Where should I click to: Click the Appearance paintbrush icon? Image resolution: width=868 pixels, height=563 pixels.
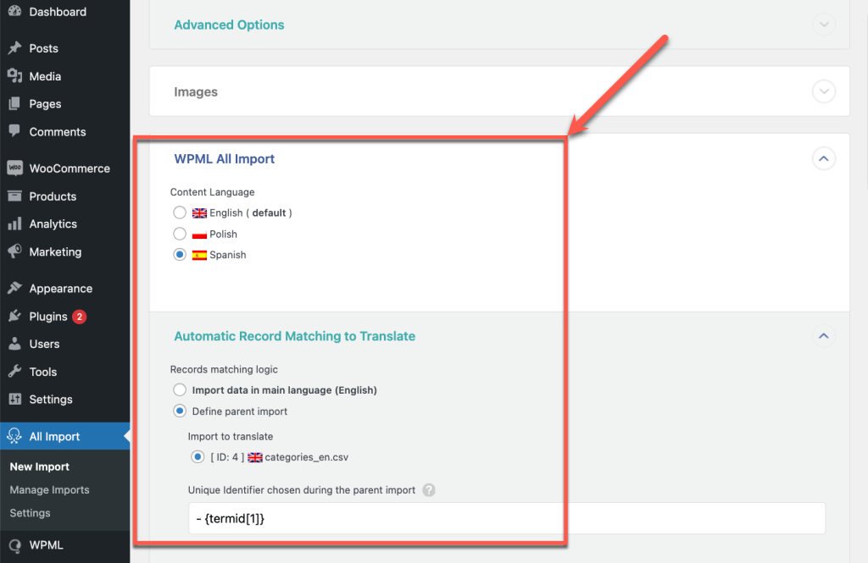point(15,288)
